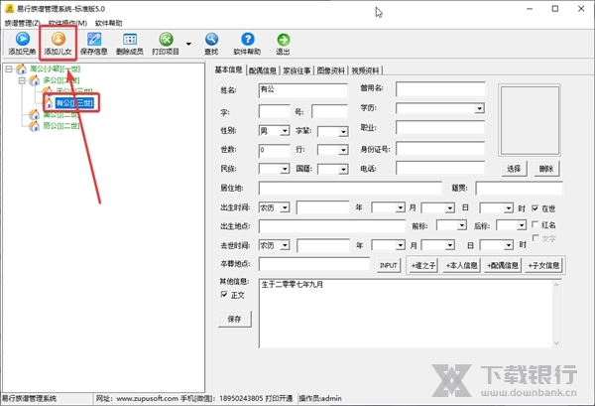
Task: Click the 选择 photo button
Action: 514,169
